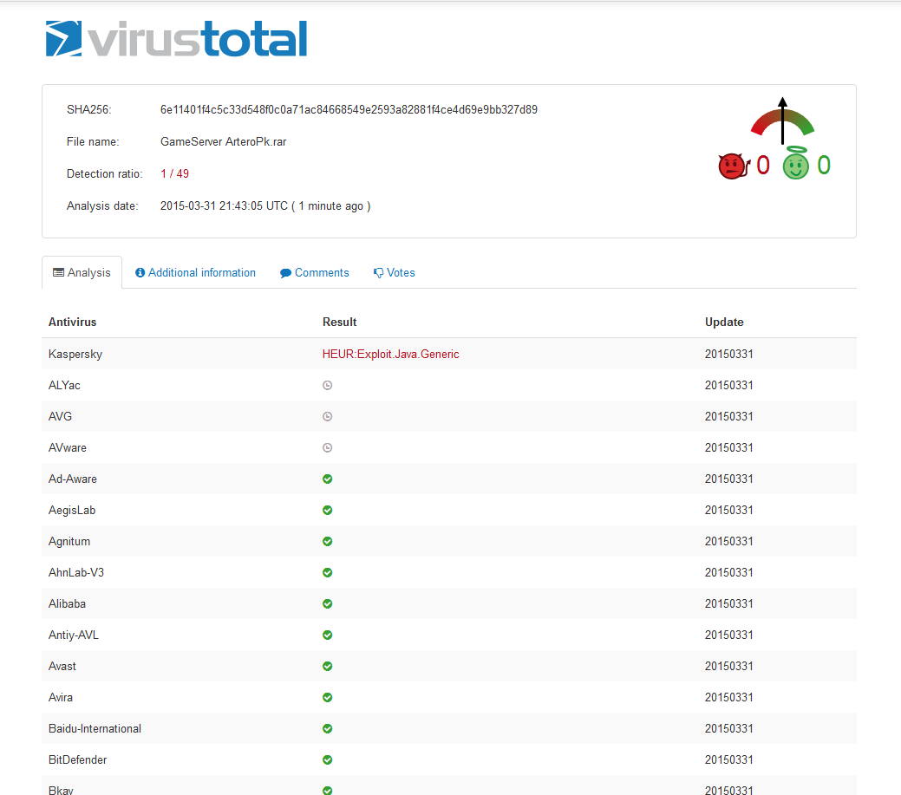The width and height of the screenshot is (901, 795).
Task: Click the 1 / 49 detection ratio
Action: tap(174, 174)
